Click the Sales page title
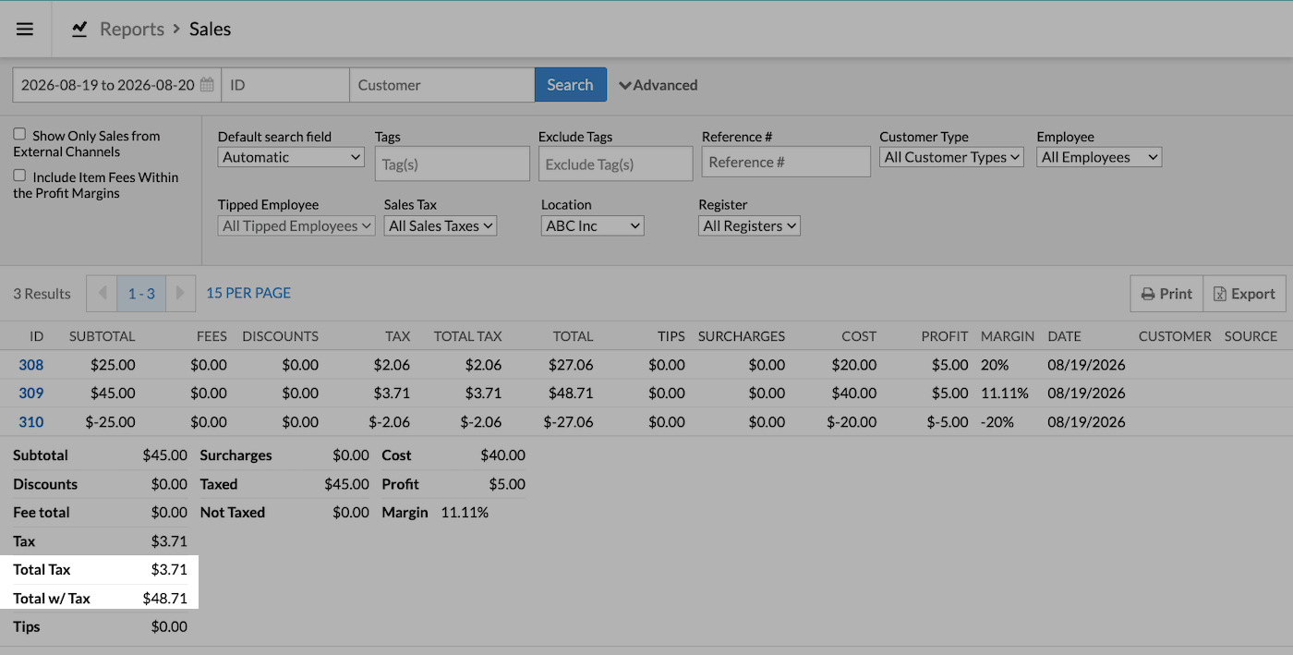The height and width of the screenshot is (655, 1293). pyautogui.click(x=210, y=29)
